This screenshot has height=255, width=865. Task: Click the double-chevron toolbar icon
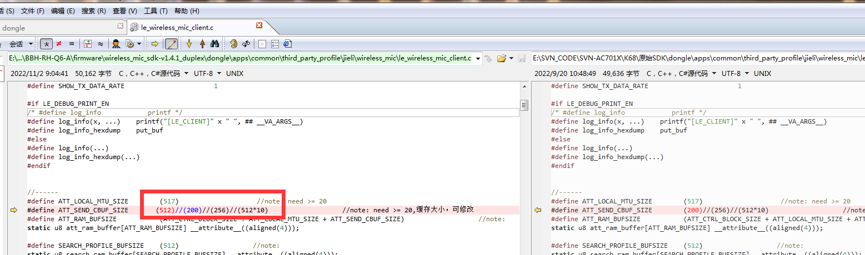(262, 44)
